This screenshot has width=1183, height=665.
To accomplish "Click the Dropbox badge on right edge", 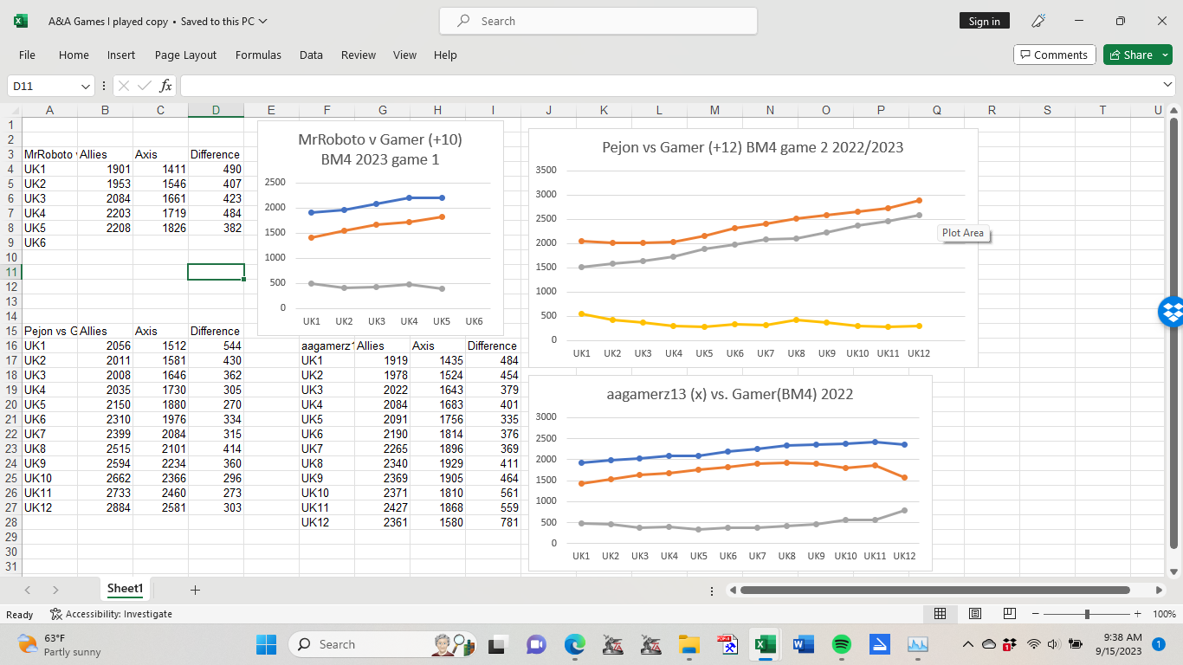I will click(1171, 312).
